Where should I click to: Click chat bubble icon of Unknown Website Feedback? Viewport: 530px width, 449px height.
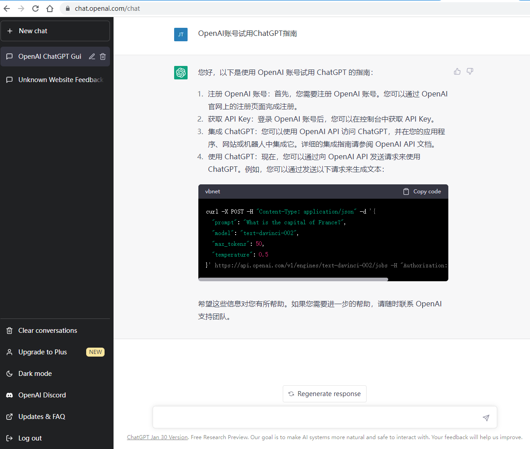(9, 80)
